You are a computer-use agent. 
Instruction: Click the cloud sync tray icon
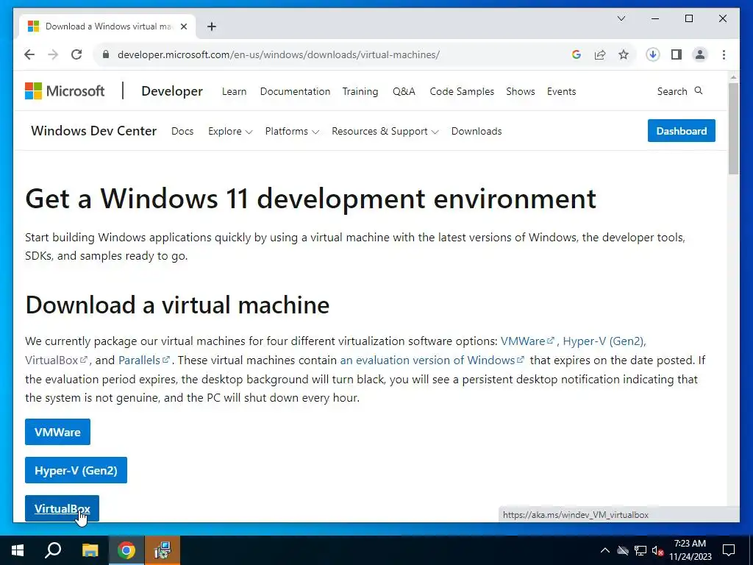click(623, 550)
